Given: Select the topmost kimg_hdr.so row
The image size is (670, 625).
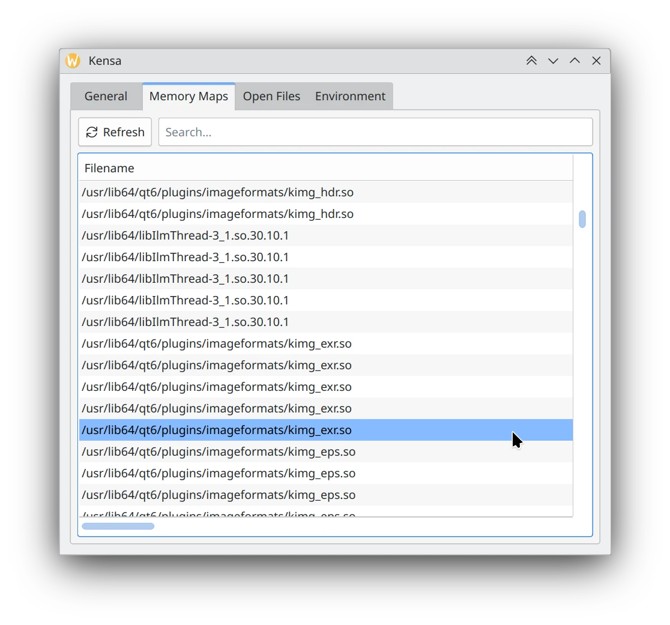Looking at the screenshot, I should point(325,192).
